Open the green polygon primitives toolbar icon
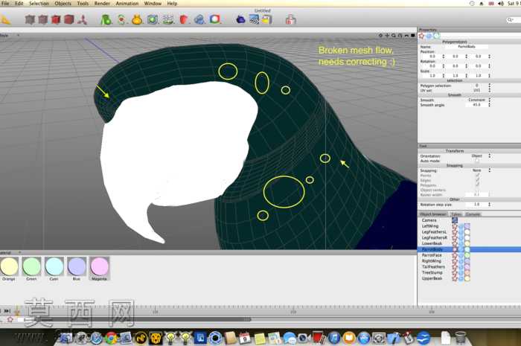 [106, 19]
